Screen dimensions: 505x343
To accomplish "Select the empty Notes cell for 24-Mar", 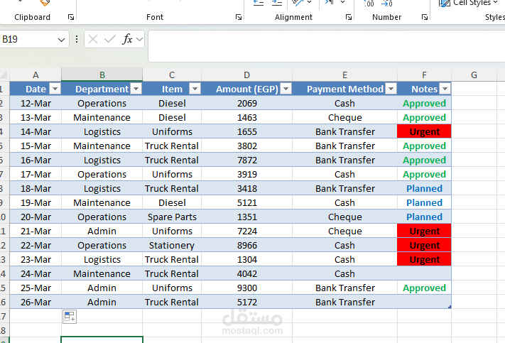I will pyautogui.click(x=424, y=273).
